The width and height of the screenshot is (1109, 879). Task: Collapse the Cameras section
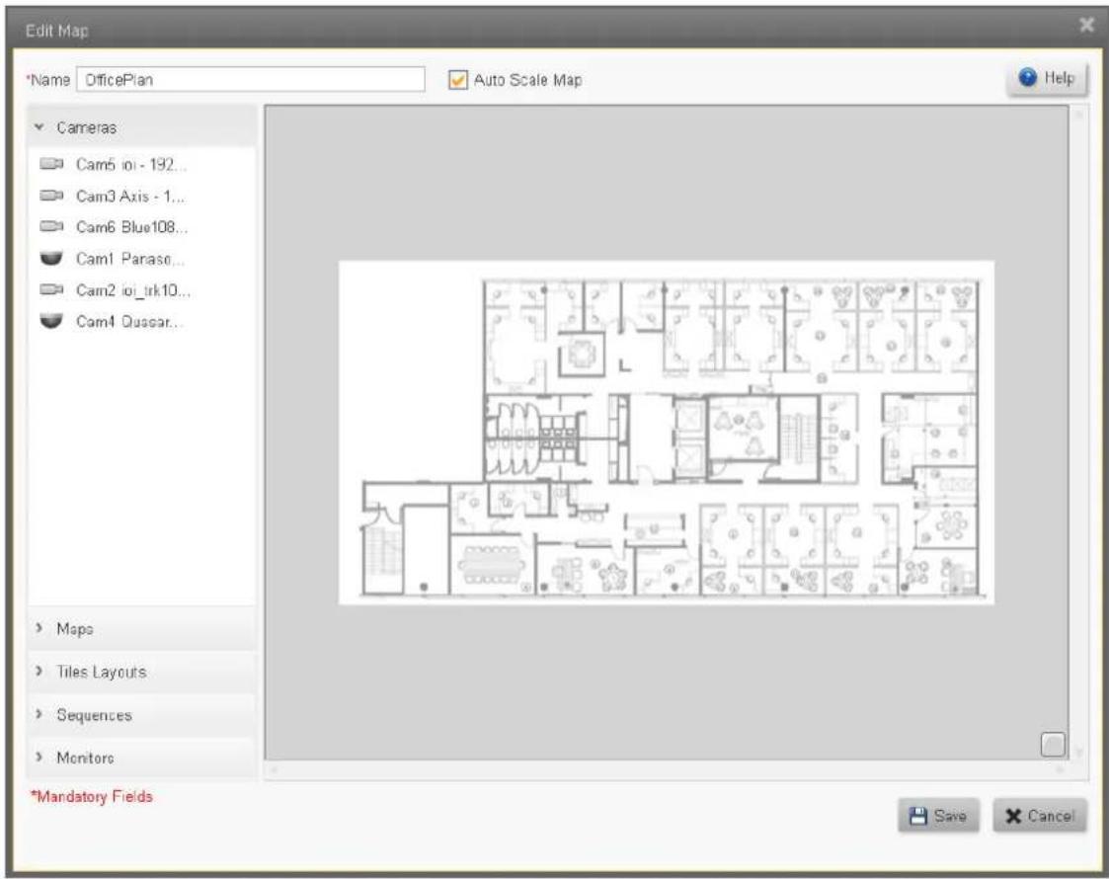(141, 127)
